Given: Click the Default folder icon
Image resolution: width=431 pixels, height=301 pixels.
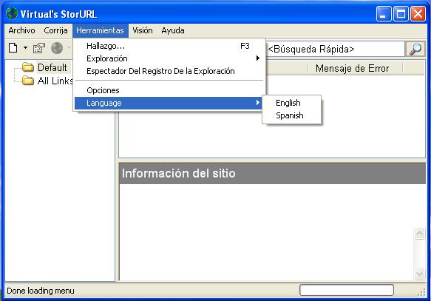Looking at the screenshot, I should point(28,67).
